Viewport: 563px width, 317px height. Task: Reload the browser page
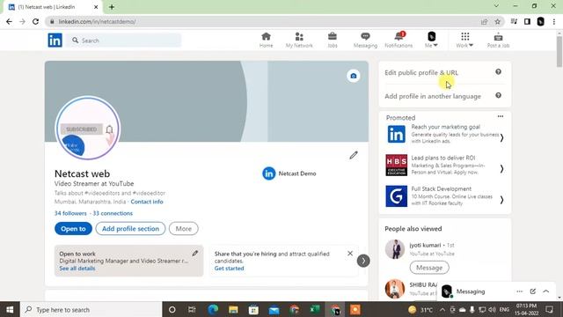(35, 21)
